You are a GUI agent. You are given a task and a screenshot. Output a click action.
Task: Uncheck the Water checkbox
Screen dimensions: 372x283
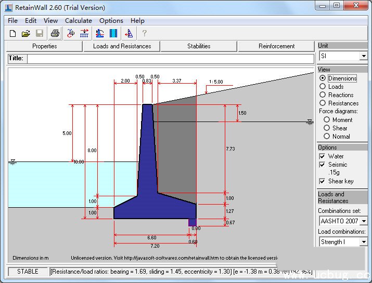click(x=323, y=156)
